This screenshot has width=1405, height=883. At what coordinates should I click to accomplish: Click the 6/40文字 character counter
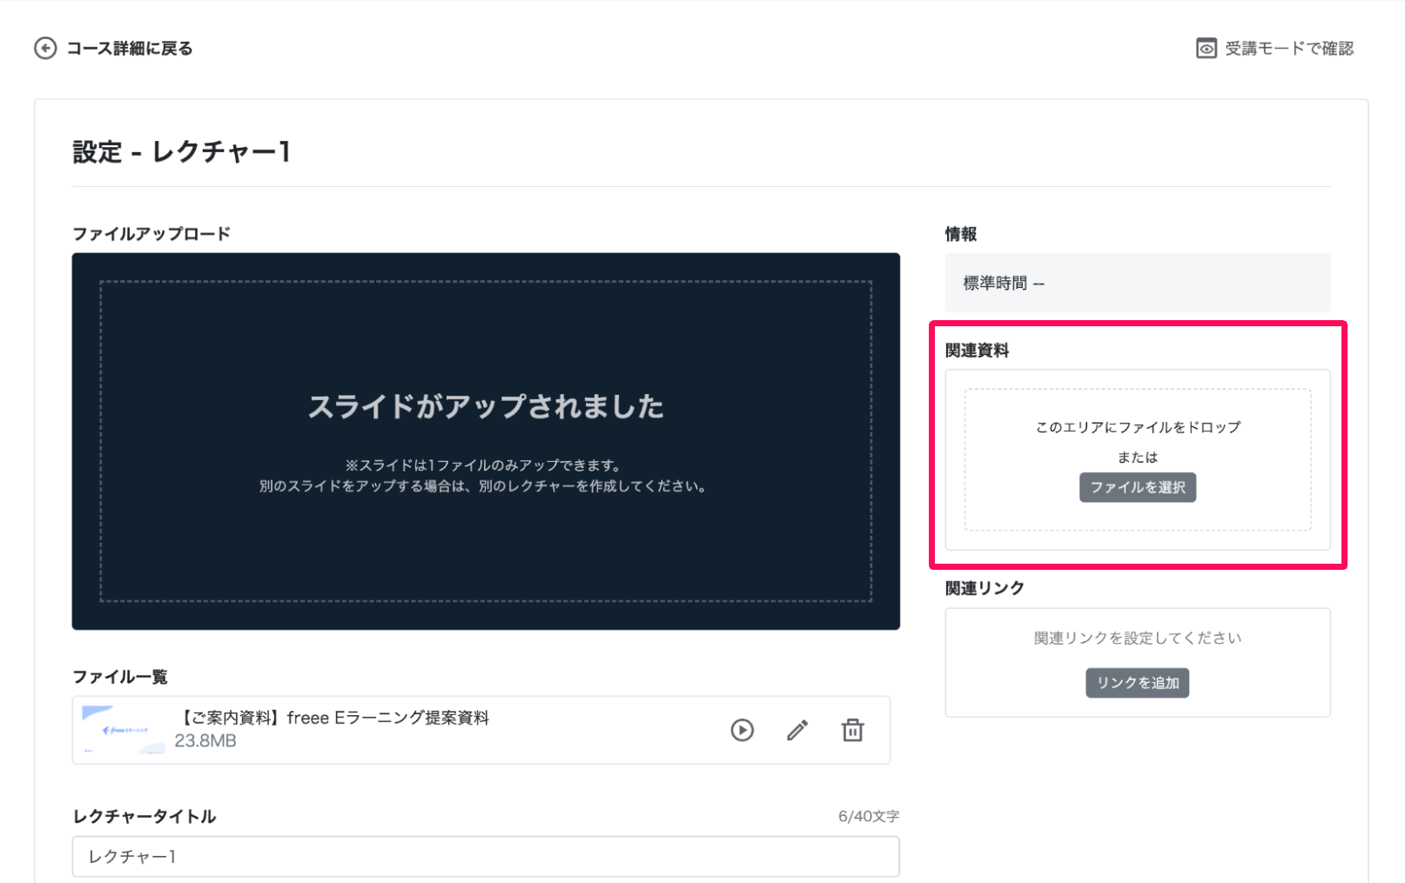(869, 816)
